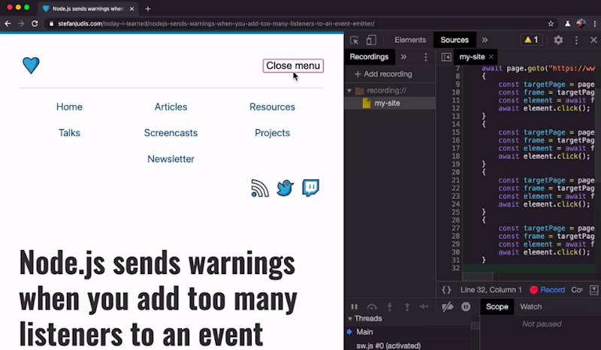Viewport: 601px width, 350px height.
Task: Click the editor horizontal scrollbar
Action: click(477, 276)
